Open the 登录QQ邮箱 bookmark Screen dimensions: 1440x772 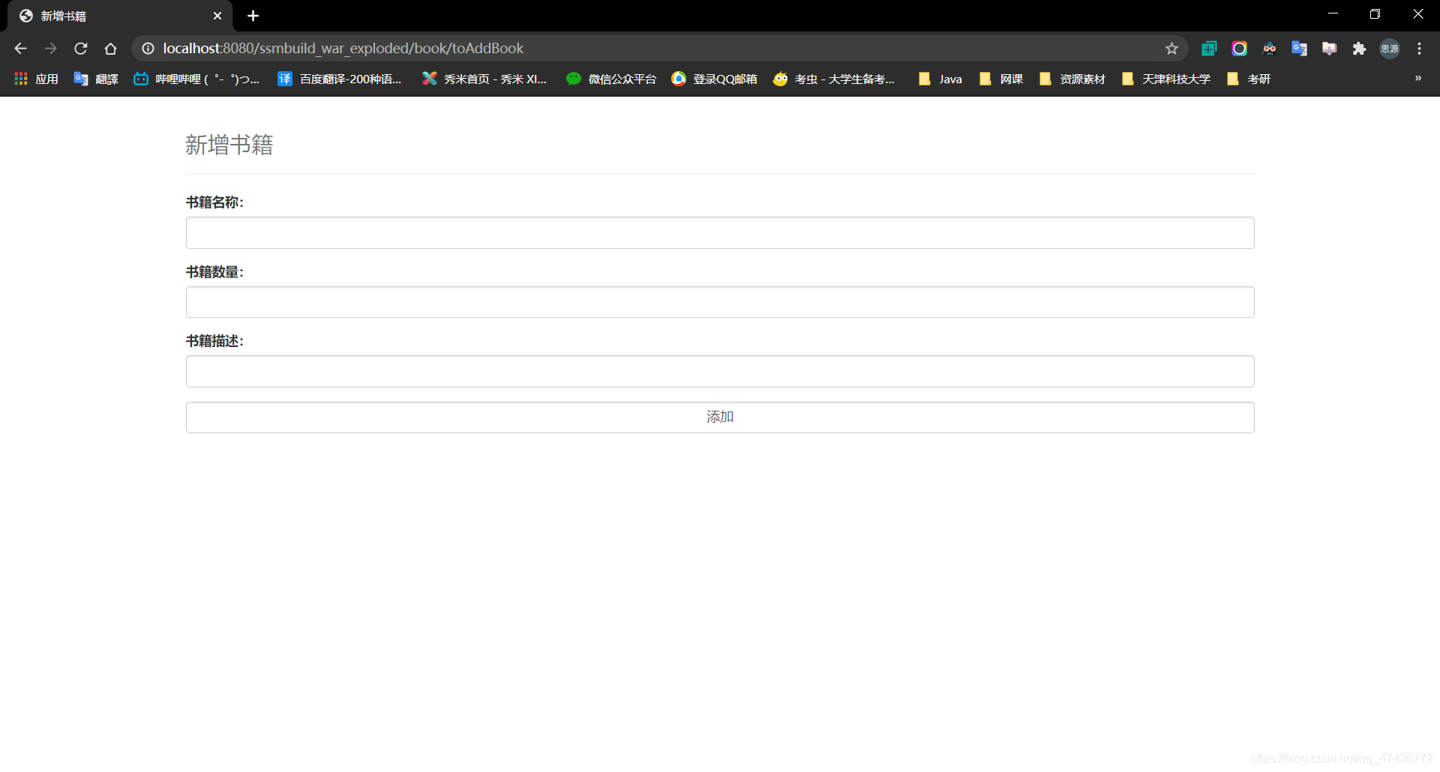coord(714,79)
